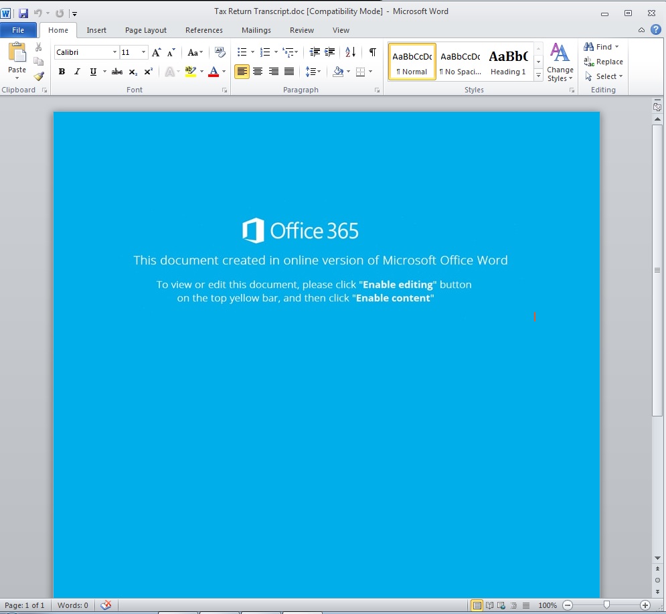Toggle Bold formatting

pyautogui.click(x=62, y=72)
